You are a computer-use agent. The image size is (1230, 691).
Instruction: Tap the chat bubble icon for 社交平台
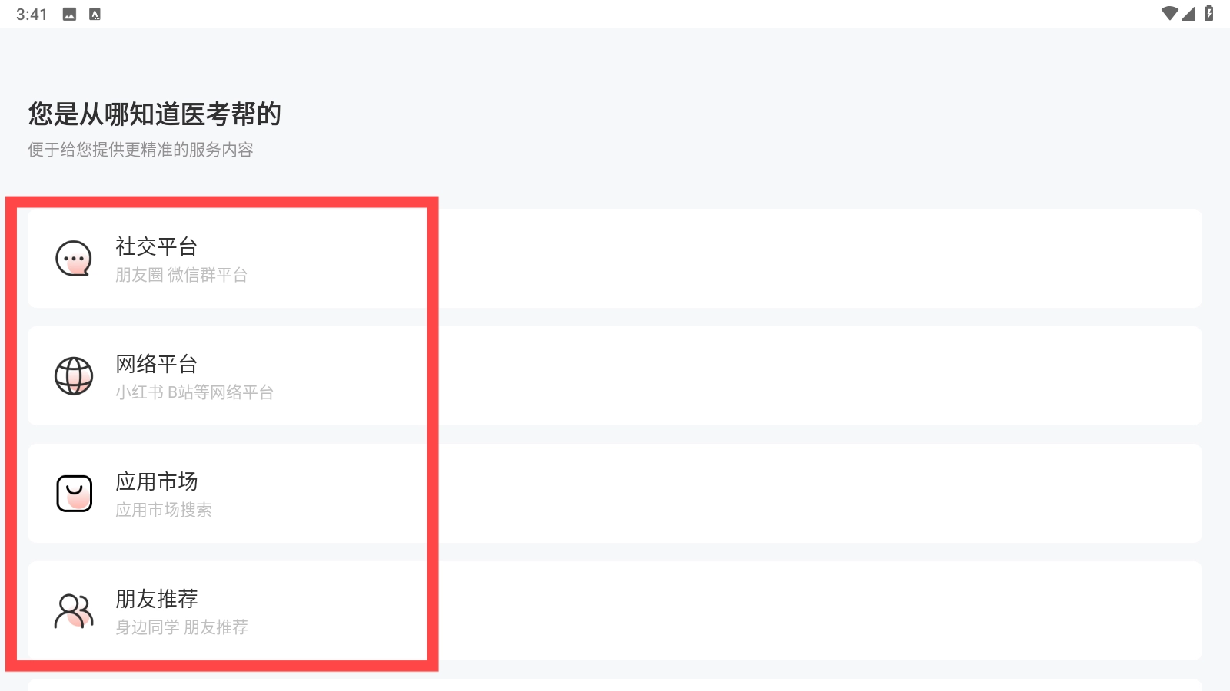tap(74, 259)
